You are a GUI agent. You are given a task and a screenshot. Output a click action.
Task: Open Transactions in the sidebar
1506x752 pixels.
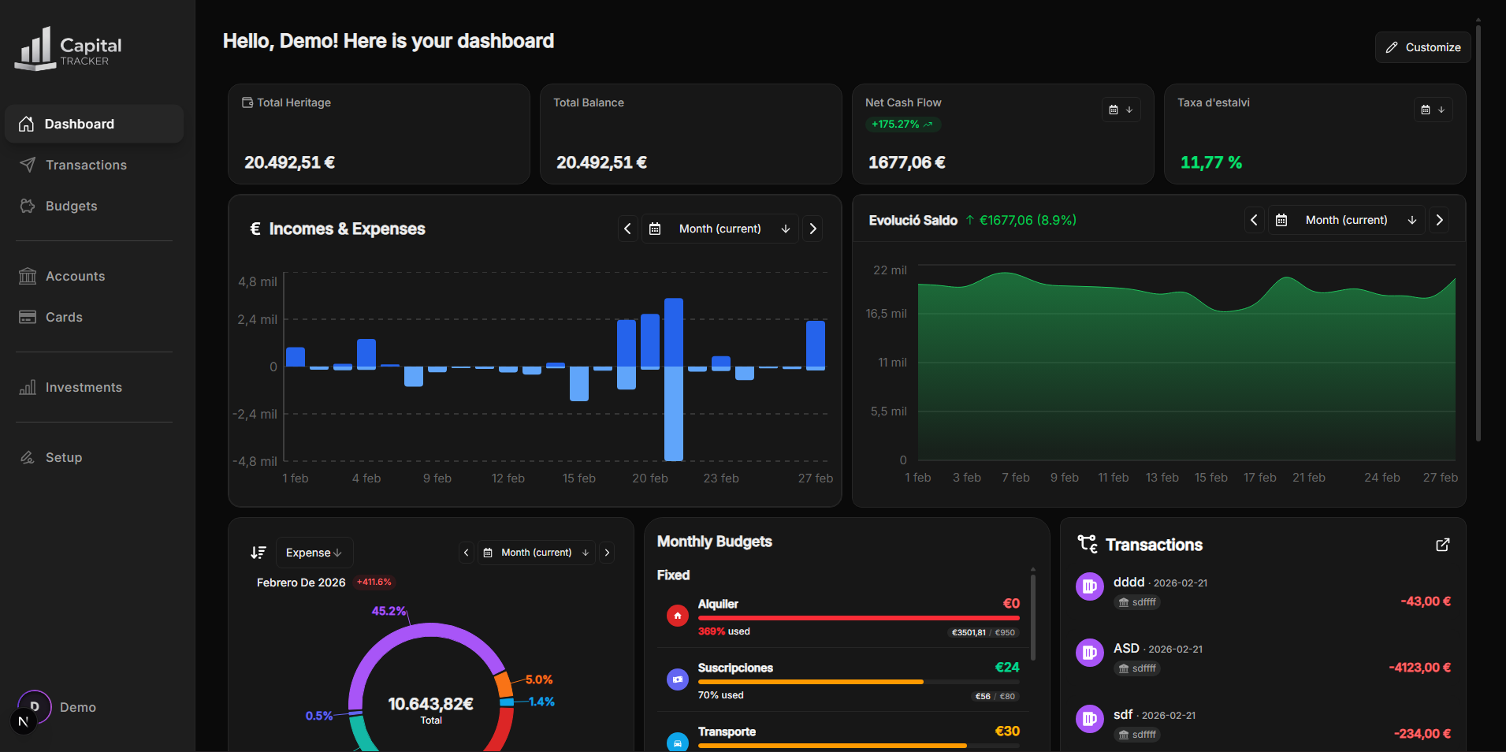[86, 165]
